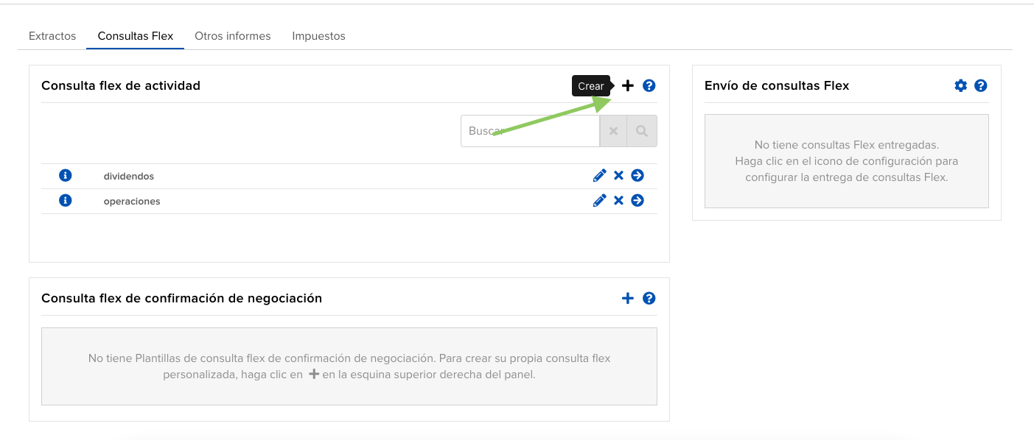
Task: Open the Otros informes tab
Action: pos(232,36)
